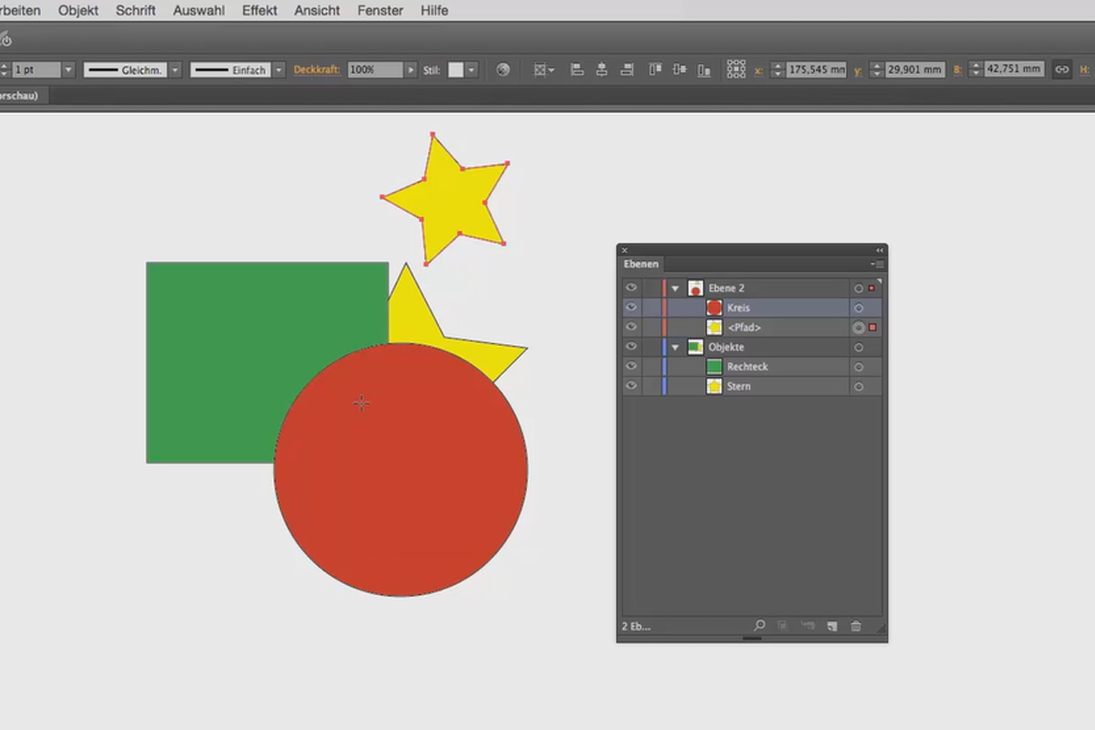This screenshot has height=730, width=1095.
Task: Click the X position stepper arrows
Action: 777,69
